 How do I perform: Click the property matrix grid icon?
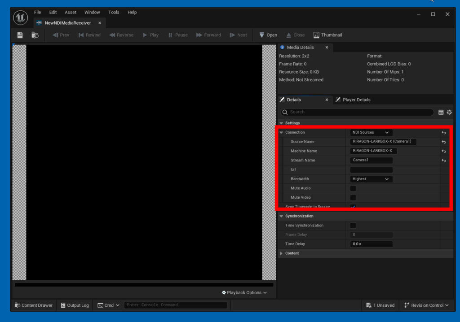(441, 113)
